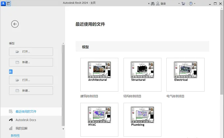Click the 电气样例项目 label
224x138 pixels.
tap(176, 96)
